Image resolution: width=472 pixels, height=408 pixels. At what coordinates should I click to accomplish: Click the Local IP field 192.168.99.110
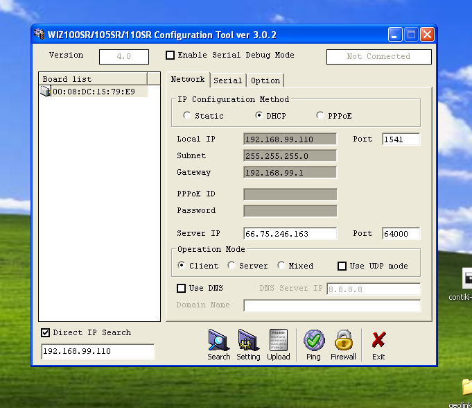click(x=290, y=139)
